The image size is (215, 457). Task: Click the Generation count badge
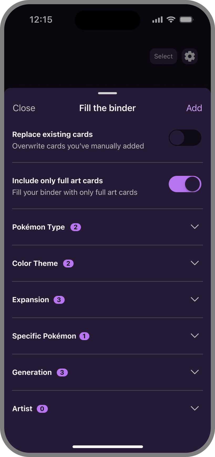point(62,372)
